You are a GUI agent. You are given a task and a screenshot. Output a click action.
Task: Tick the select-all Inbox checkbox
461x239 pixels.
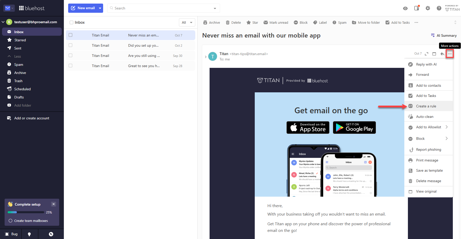click(x=71, y=22)
